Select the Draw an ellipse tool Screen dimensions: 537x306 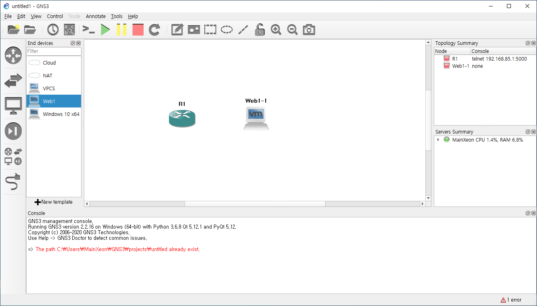point(227,30)
